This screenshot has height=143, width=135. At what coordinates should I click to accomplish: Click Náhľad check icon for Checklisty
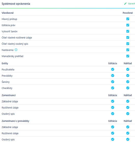(128, 88)
